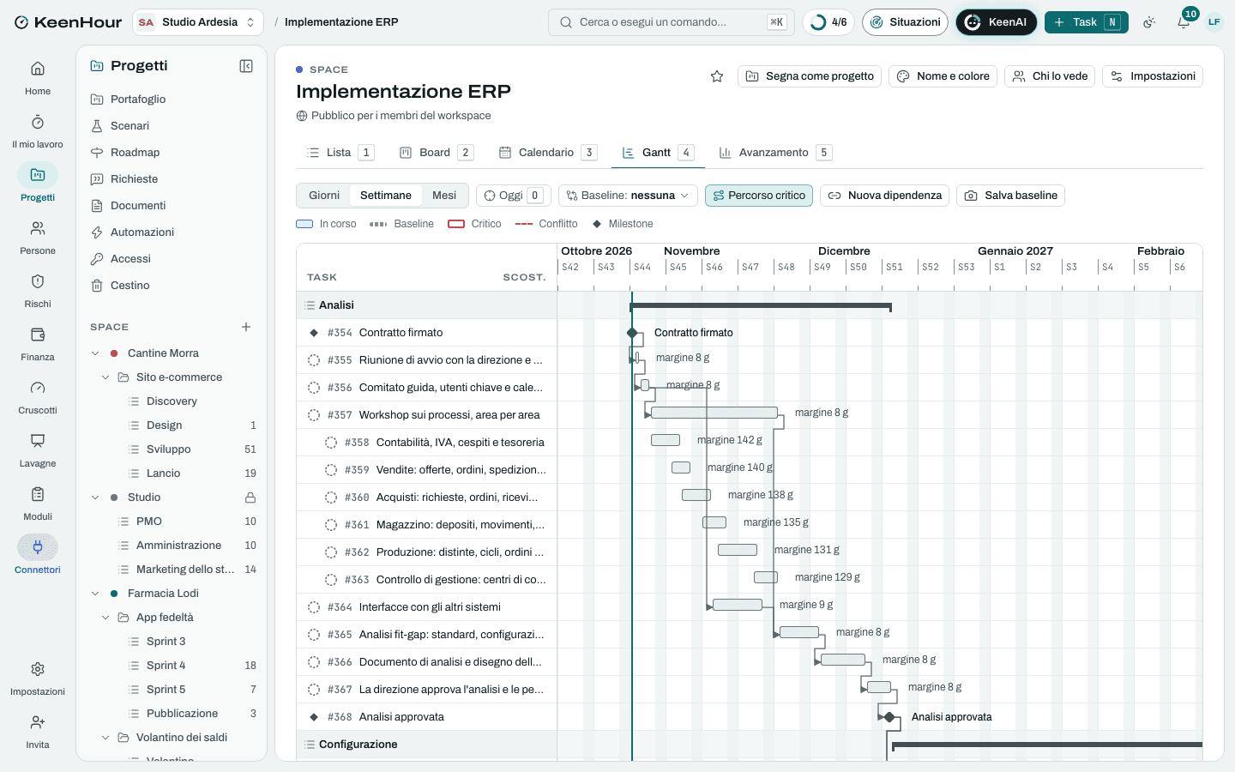Open the Moduli forms section
The width and height of the screenshot is (1235, 772).
point(38,504)
